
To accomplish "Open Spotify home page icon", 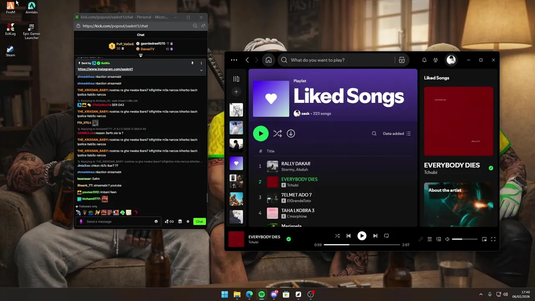I will point(268,60).
